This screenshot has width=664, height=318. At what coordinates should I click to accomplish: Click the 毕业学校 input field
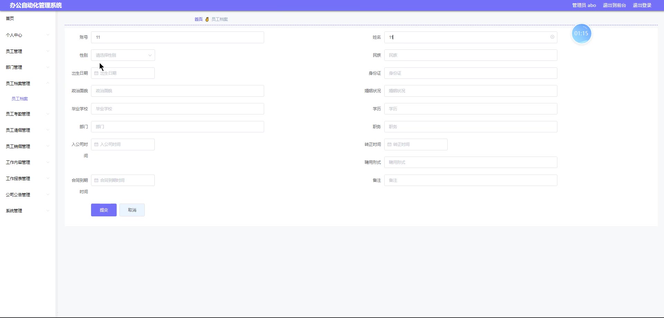(178, 109)
